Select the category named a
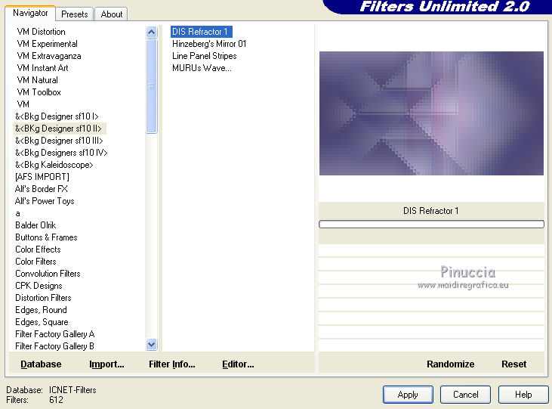Viewport: 552px width, 409px height. click(17, 213)
